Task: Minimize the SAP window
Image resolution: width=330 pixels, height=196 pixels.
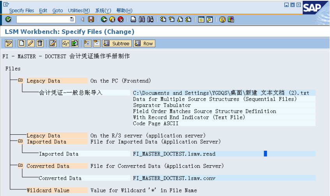Action: 286,5
